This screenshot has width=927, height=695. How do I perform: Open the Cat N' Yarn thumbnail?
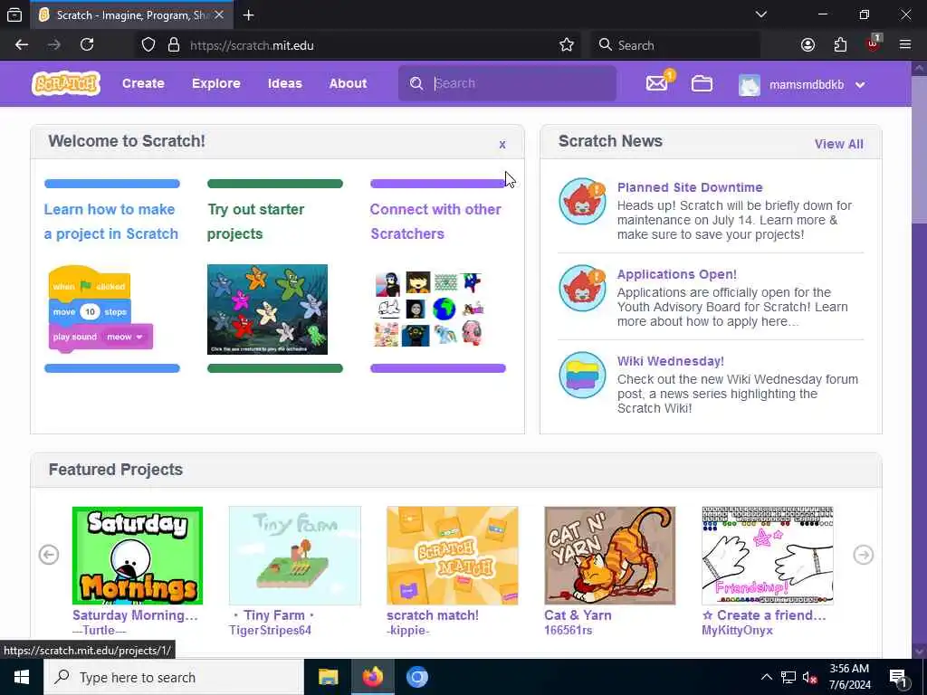pyautogui.click(x=609, y=556)
